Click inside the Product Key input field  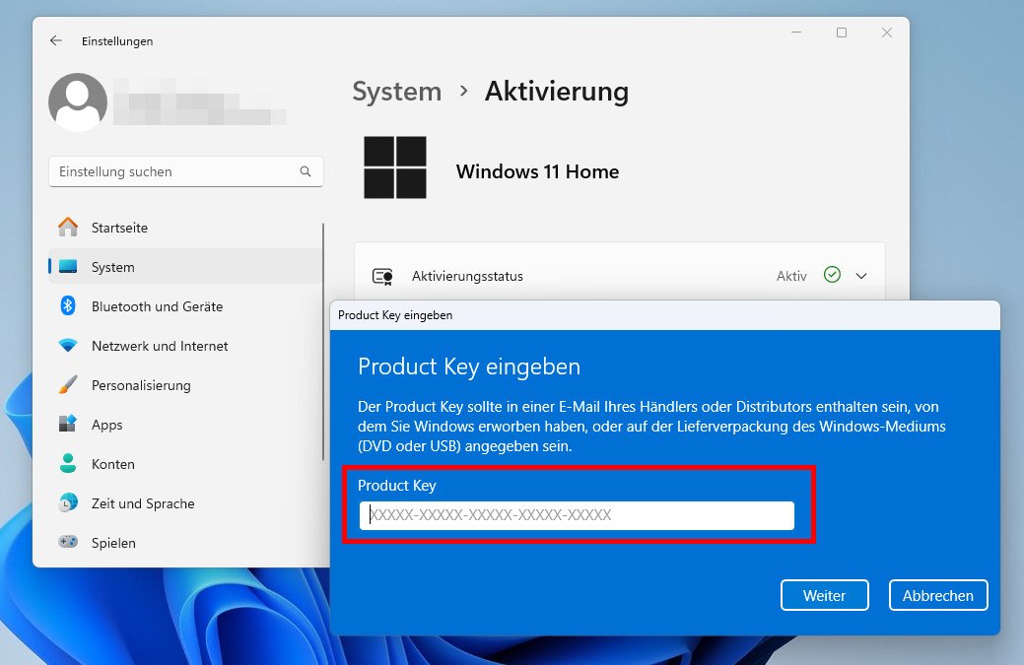pos(580,515)
